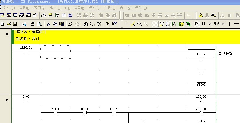
Task: Toggle the yellow rung annotations view
Action: (x=181, y=24)
